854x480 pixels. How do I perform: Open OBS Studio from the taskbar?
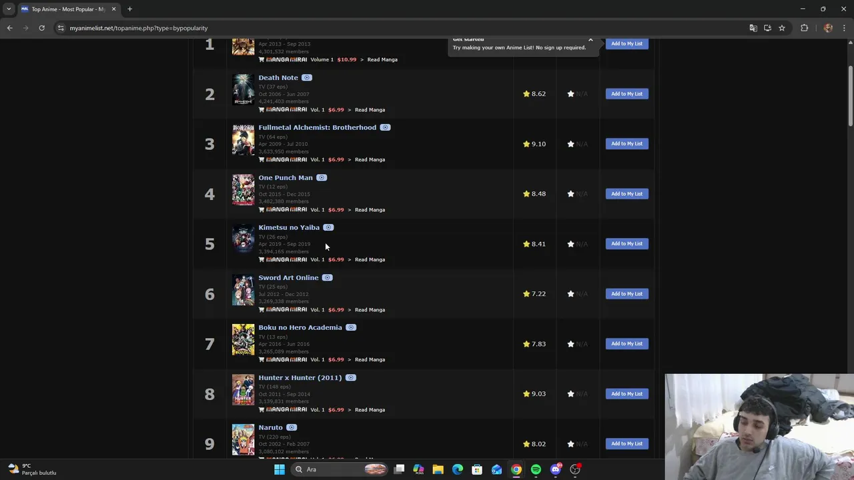tap(575, 469)
